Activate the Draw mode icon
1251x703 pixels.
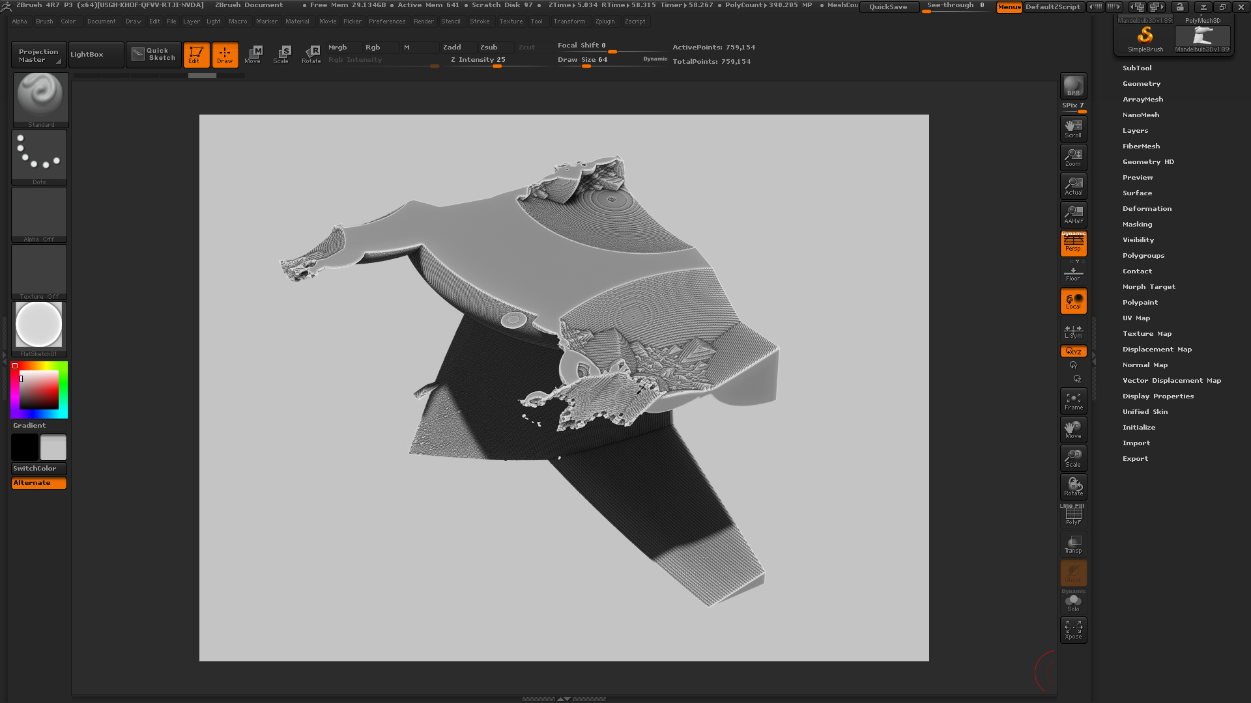click(225, 55)
